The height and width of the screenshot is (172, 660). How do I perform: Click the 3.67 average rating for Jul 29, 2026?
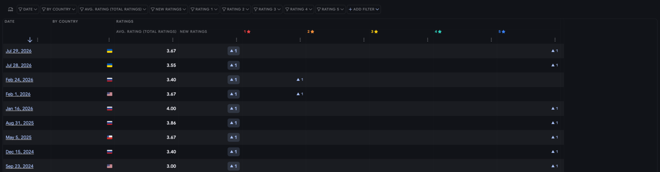pyautogui.click(x=171, y=51)
